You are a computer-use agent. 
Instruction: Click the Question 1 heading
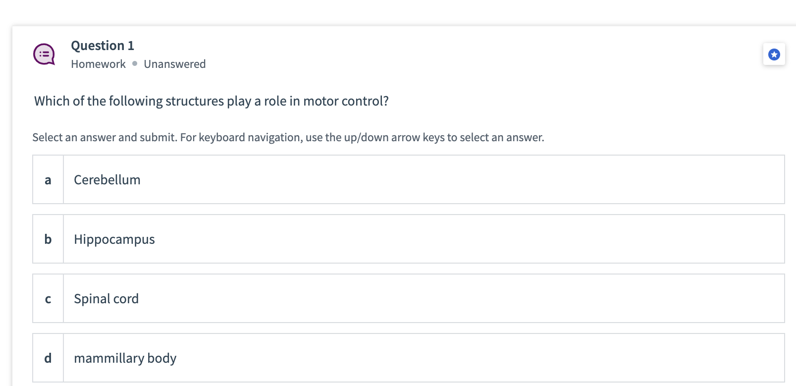tap(102, 45)
